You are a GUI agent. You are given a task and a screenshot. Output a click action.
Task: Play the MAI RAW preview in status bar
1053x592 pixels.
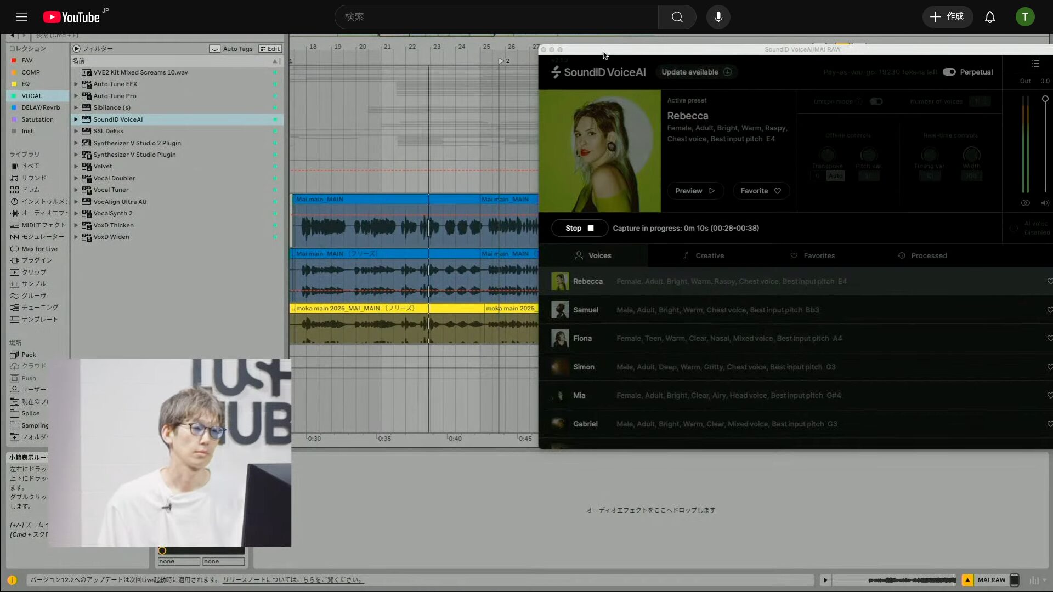(825, 580)
